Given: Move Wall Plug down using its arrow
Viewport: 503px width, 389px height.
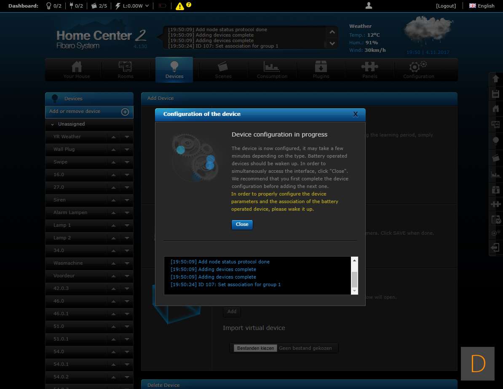Looking at the screenshot, I should click(127, 150).
